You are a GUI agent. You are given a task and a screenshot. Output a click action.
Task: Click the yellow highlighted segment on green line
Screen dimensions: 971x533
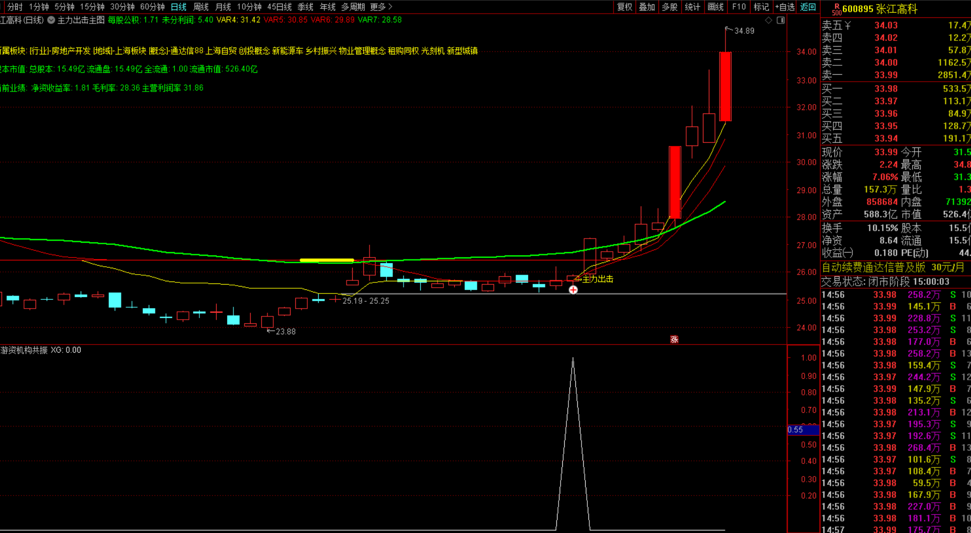point(326,260)
